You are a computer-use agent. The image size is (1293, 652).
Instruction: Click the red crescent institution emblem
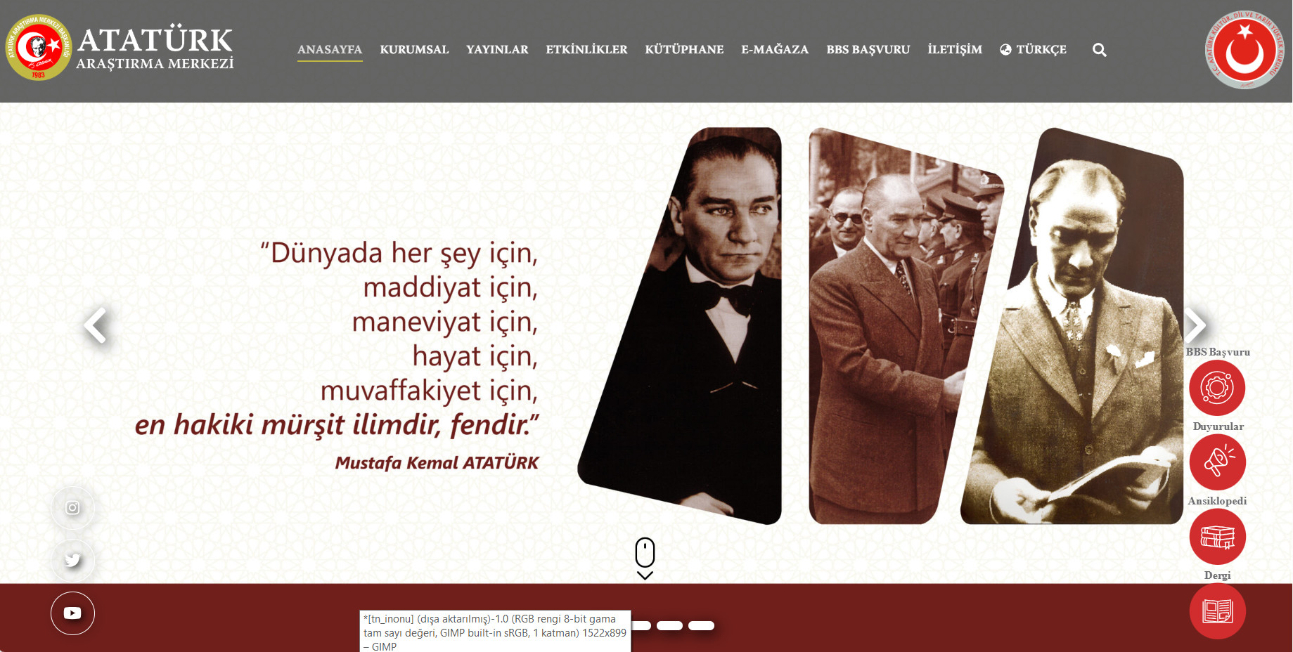click(1245, 50)
